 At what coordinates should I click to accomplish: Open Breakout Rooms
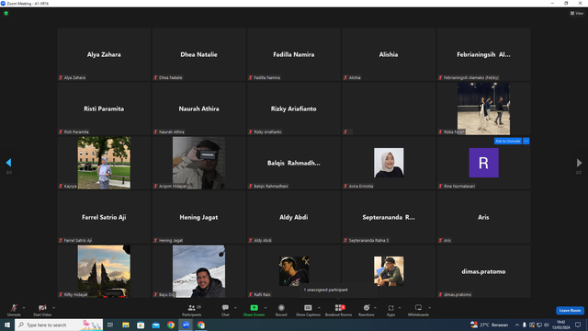coord(338,310)
